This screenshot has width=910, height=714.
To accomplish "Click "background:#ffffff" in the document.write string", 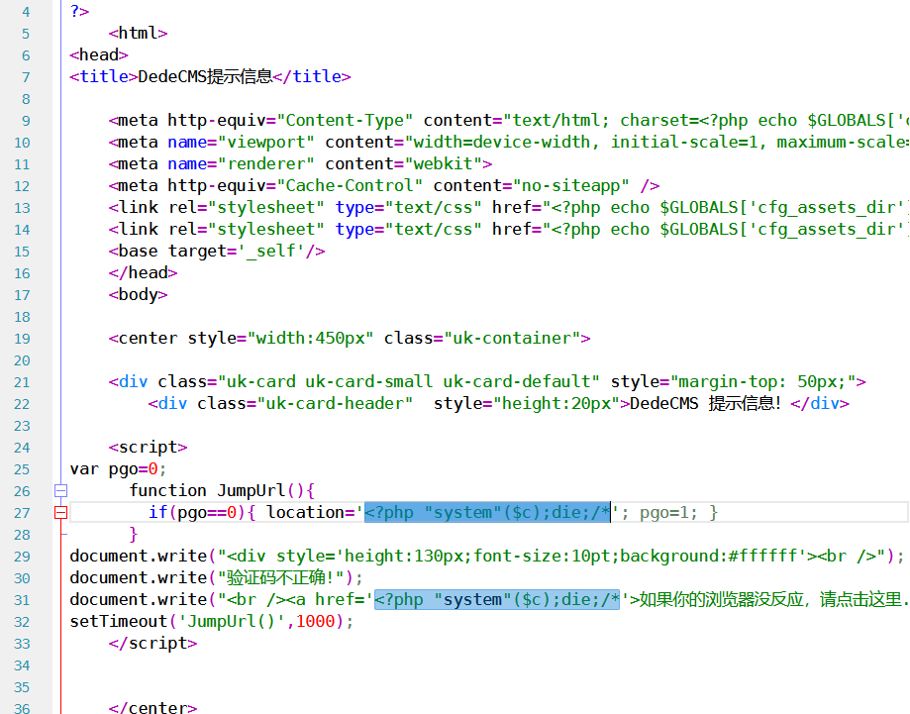I will coord(709,556).
